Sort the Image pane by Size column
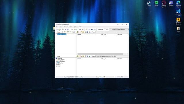184x104 pixels. point(101,35)
